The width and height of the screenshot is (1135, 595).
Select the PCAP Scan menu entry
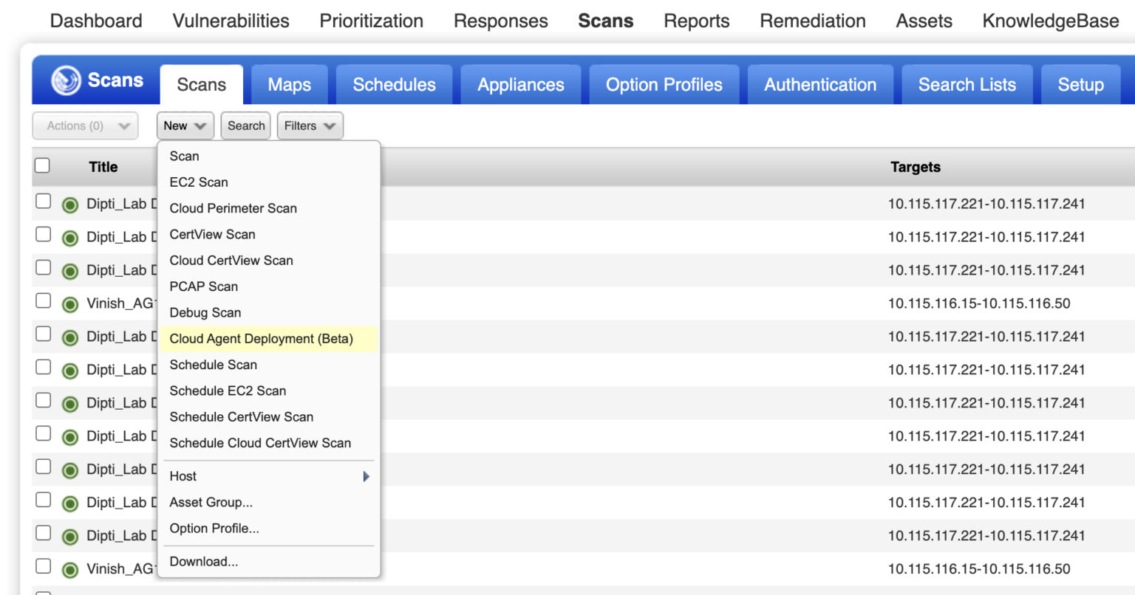coord(203,286)
